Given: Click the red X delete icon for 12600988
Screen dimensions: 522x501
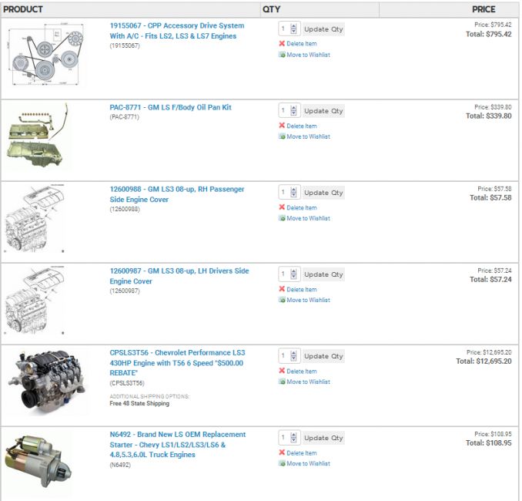Looking at the screenshot, I should coord(282,207).
